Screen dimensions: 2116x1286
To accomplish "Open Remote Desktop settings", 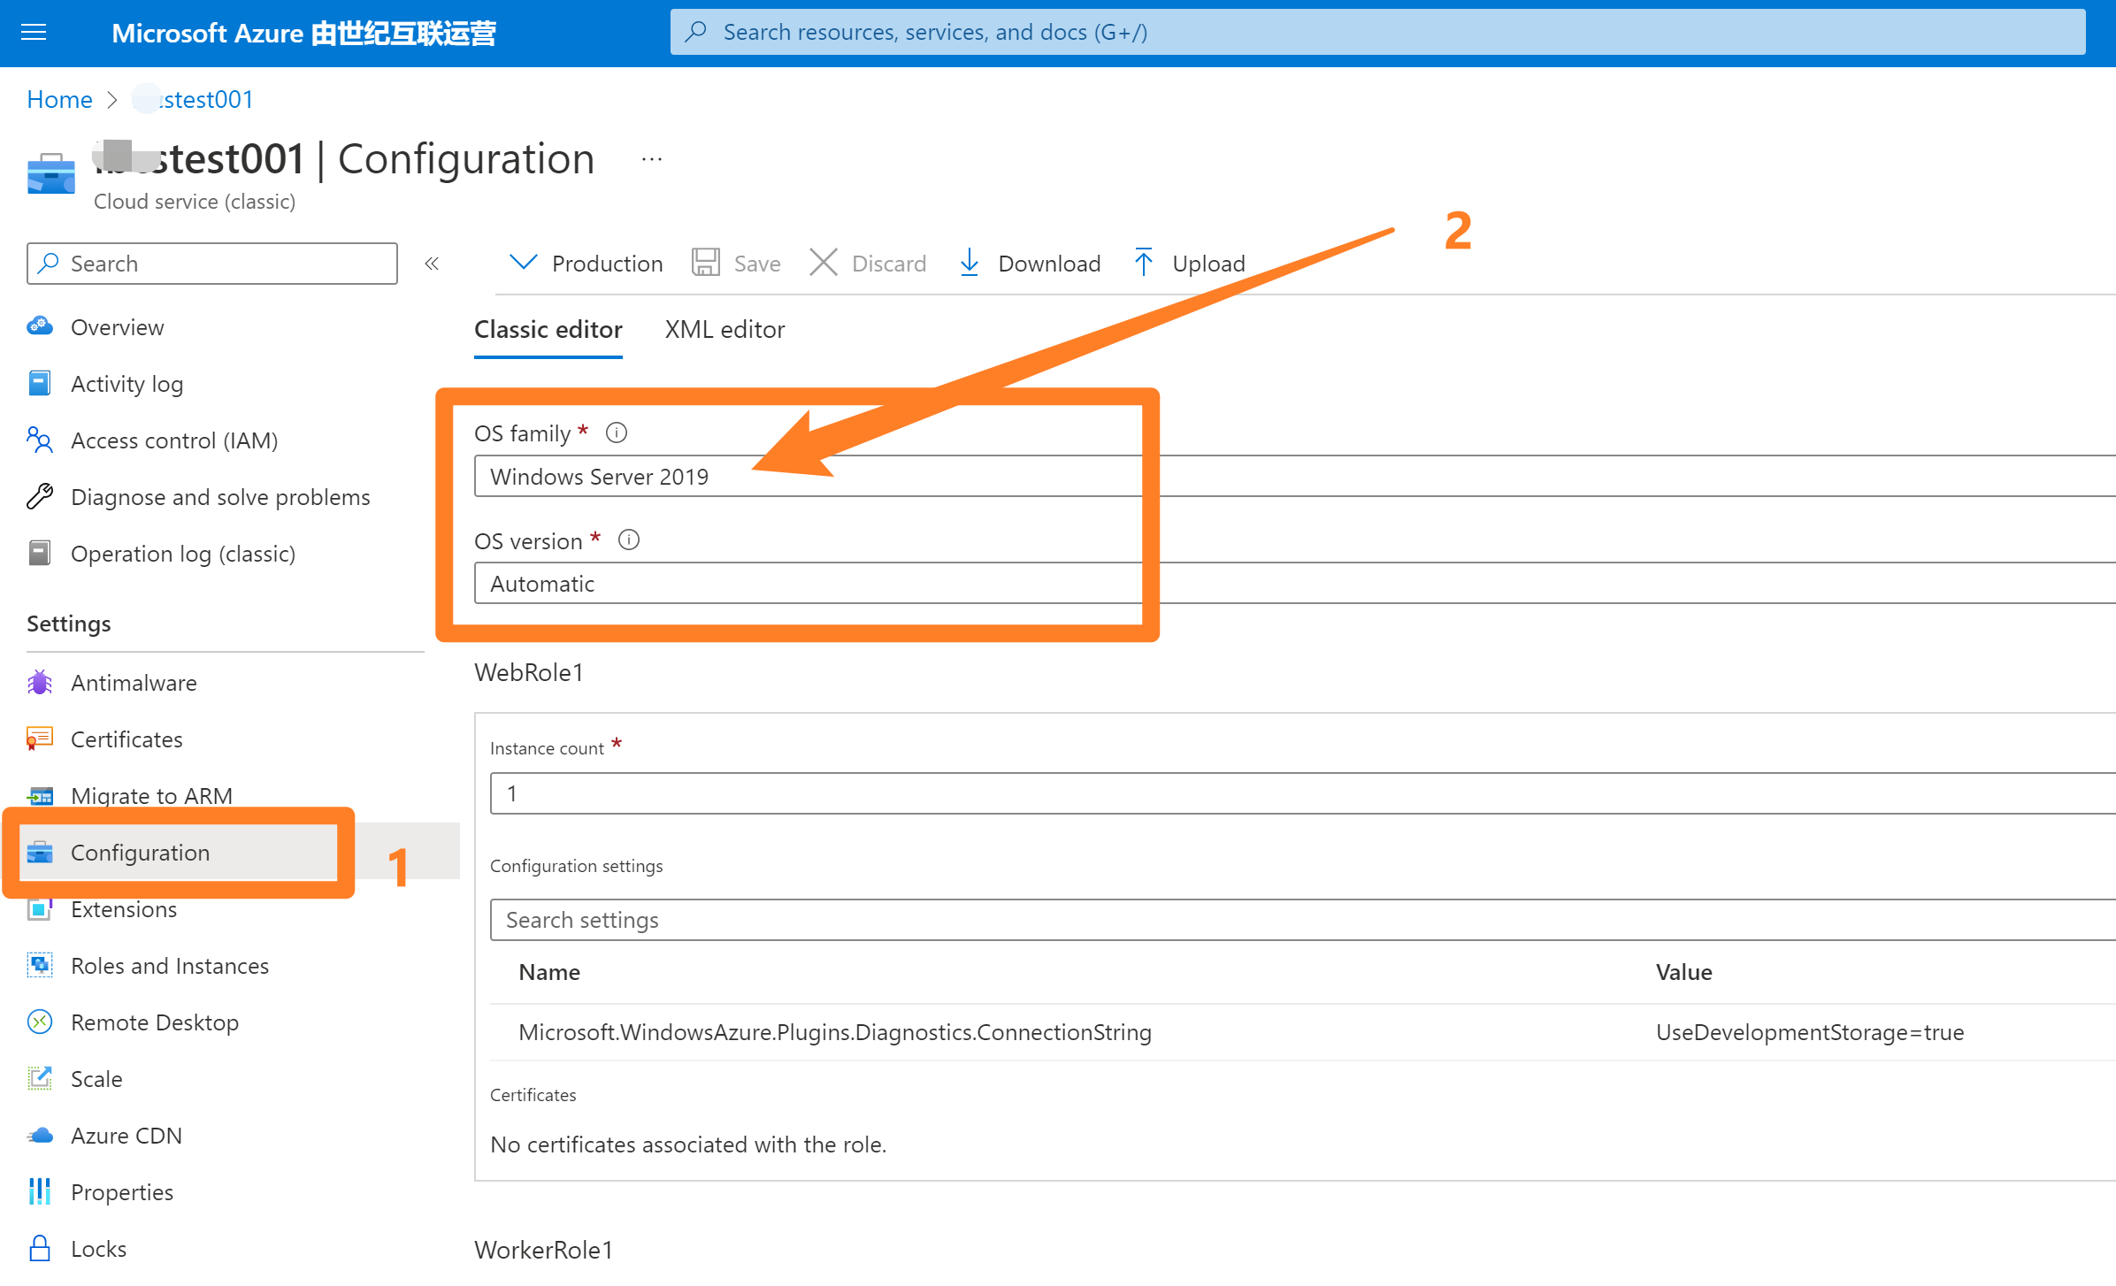I will 154,1022.
